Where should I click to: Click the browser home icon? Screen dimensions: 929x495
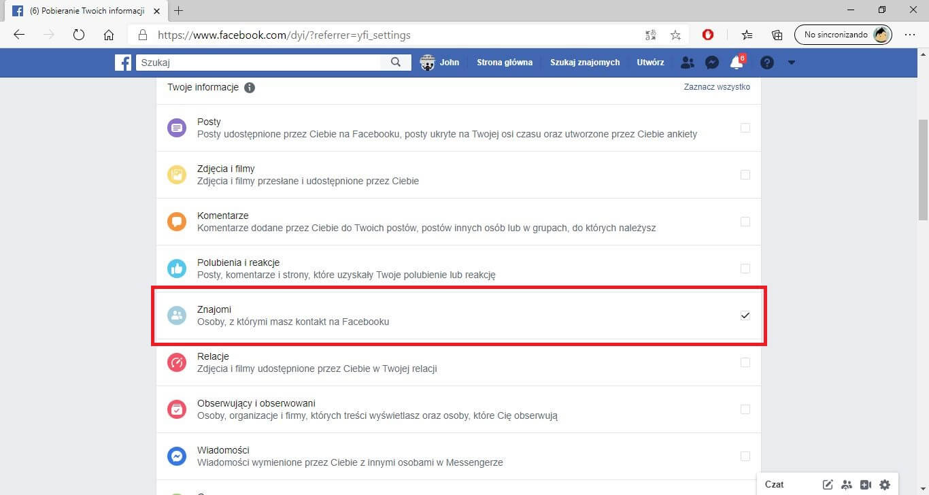[x=108, y=35]
